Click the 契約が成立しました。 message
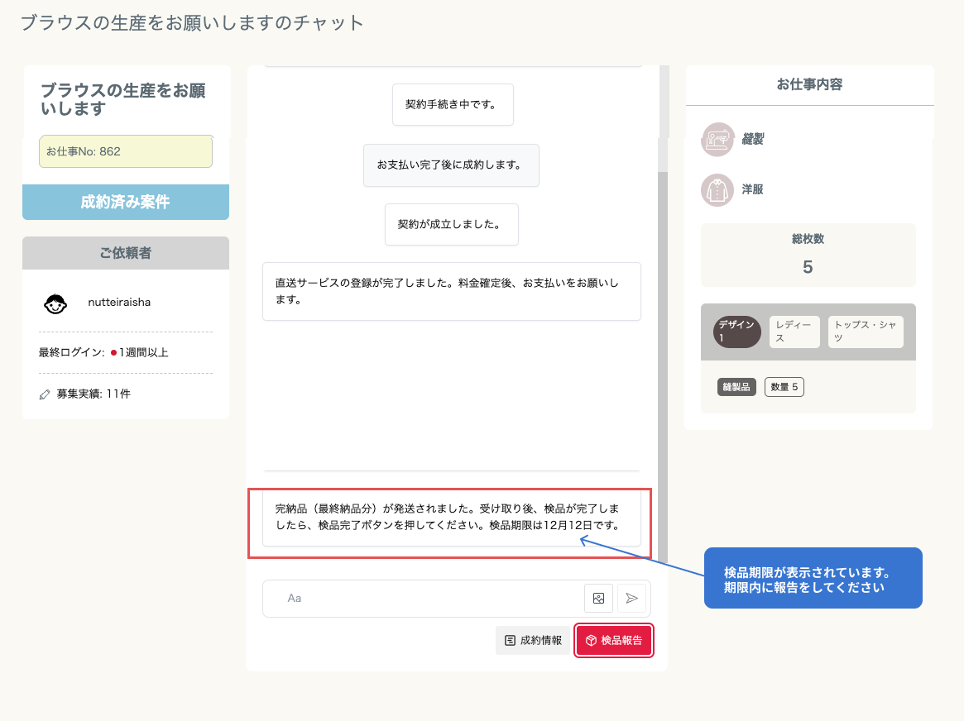964x721 pixels. tap(451, 224)
